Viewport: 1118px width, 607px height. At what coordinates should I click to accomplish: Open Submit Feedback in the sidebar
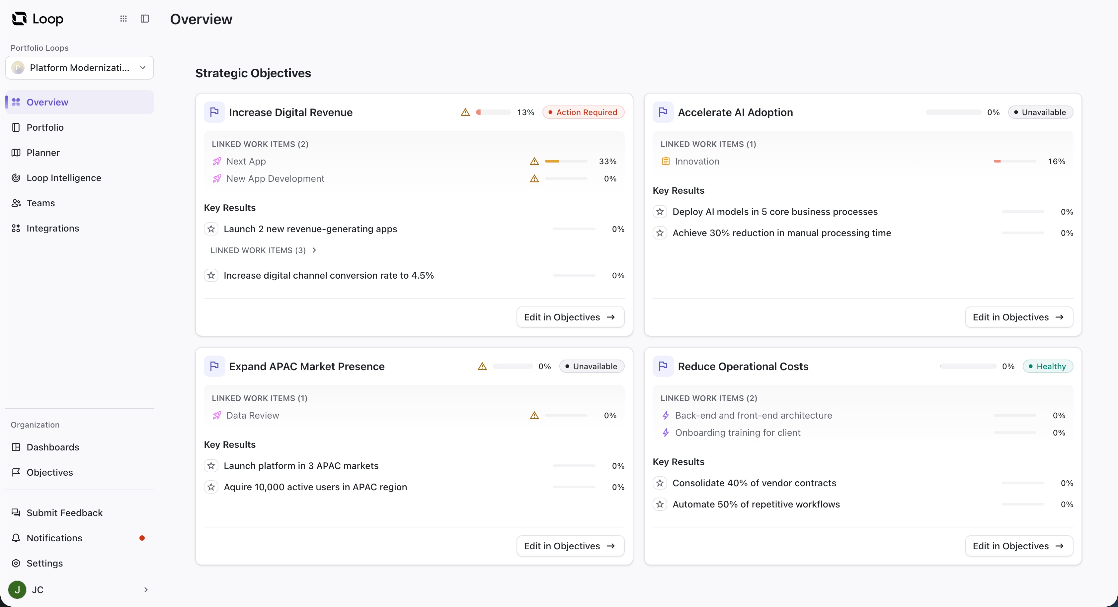80,513
